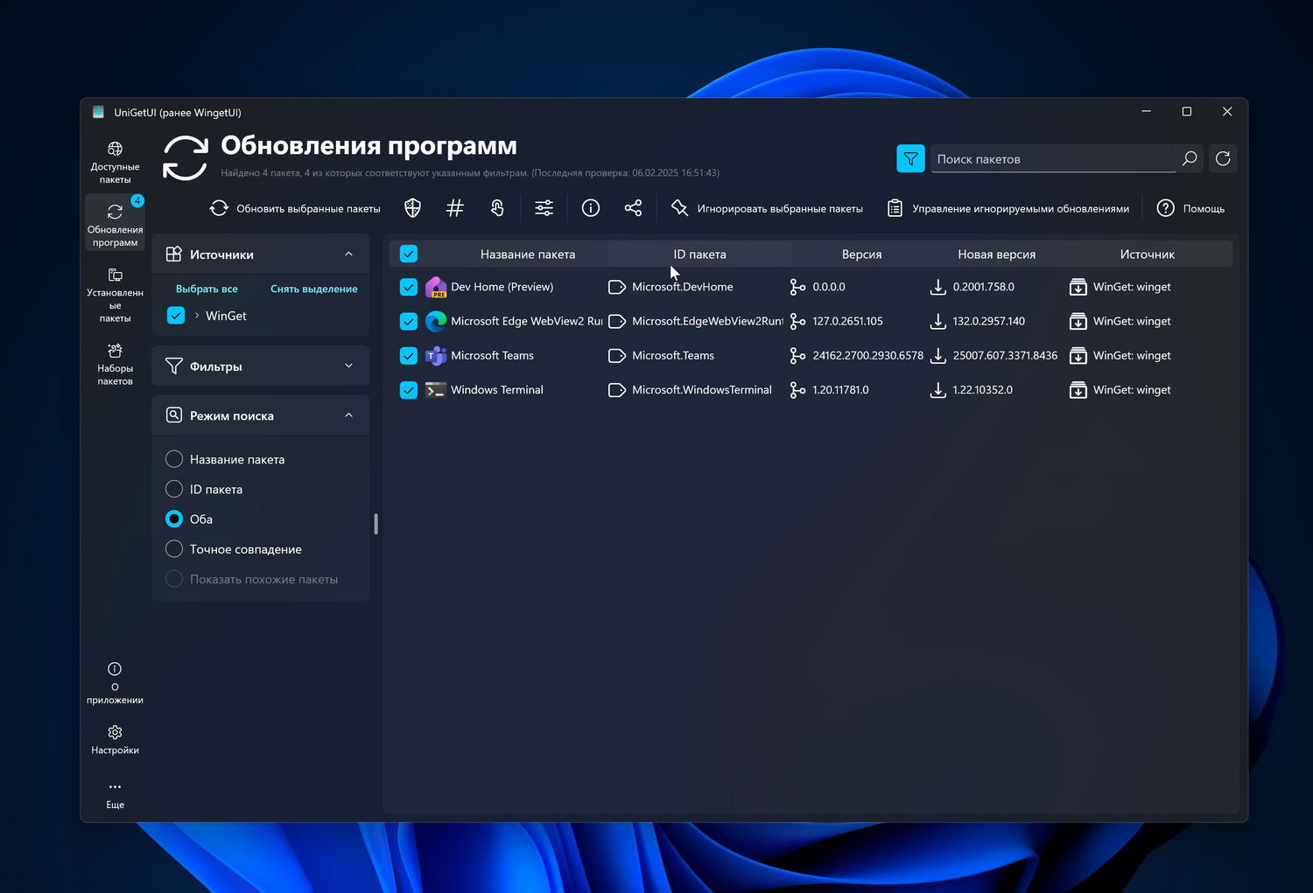Click download icon next to 132.0.2957.140
This screenshot has width=1313, height=893.
coord(937,321)
